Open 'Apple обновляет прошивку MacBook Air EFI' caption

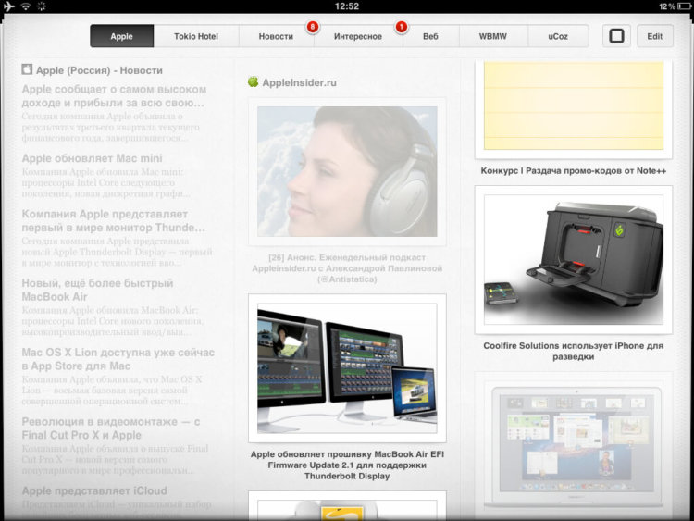click(347, 465)
